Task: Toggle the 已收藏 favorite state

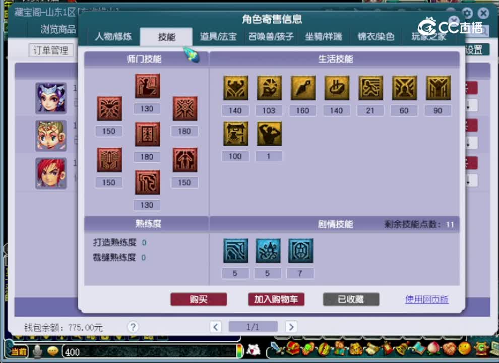Action: point(351,299)
